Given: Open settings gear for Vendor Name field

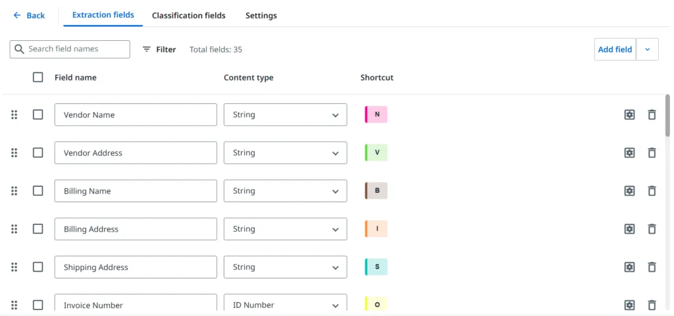Looking at the screenshot, I should tap(629, 115).
